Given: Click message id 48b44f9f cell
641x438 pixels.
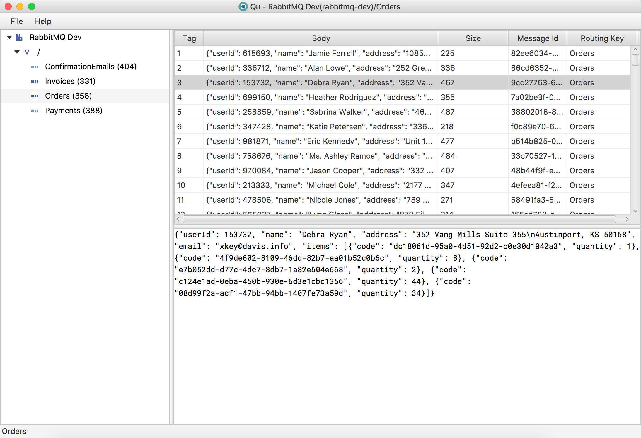Looking at the screenshot, I should pyautogui.click(x=538, y=171).
